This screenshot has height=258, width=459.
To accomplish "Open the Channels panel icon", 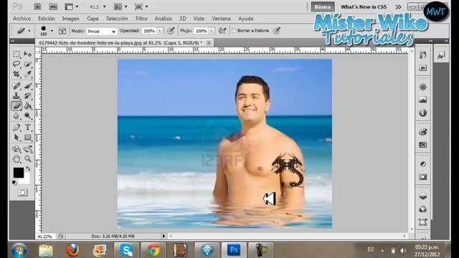I will click(x=422, y=209).
